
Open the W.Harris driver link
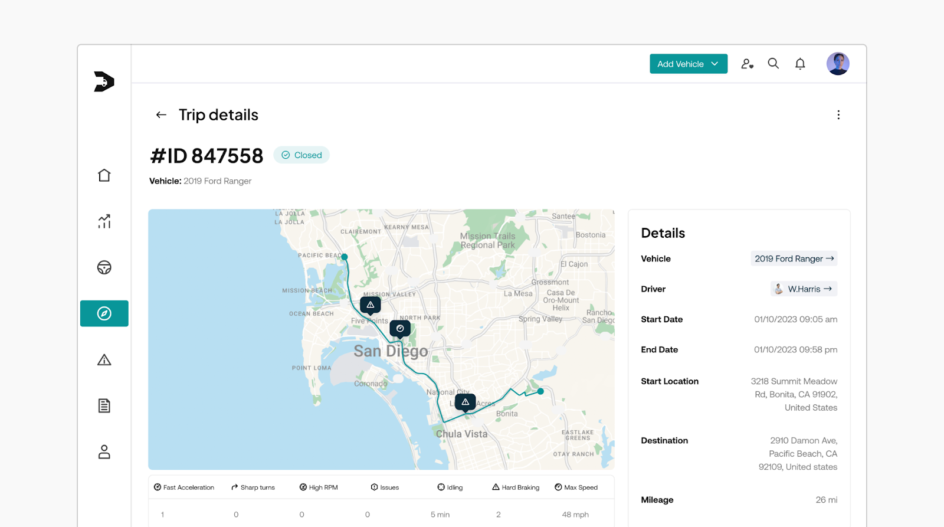tap(804, 289)
